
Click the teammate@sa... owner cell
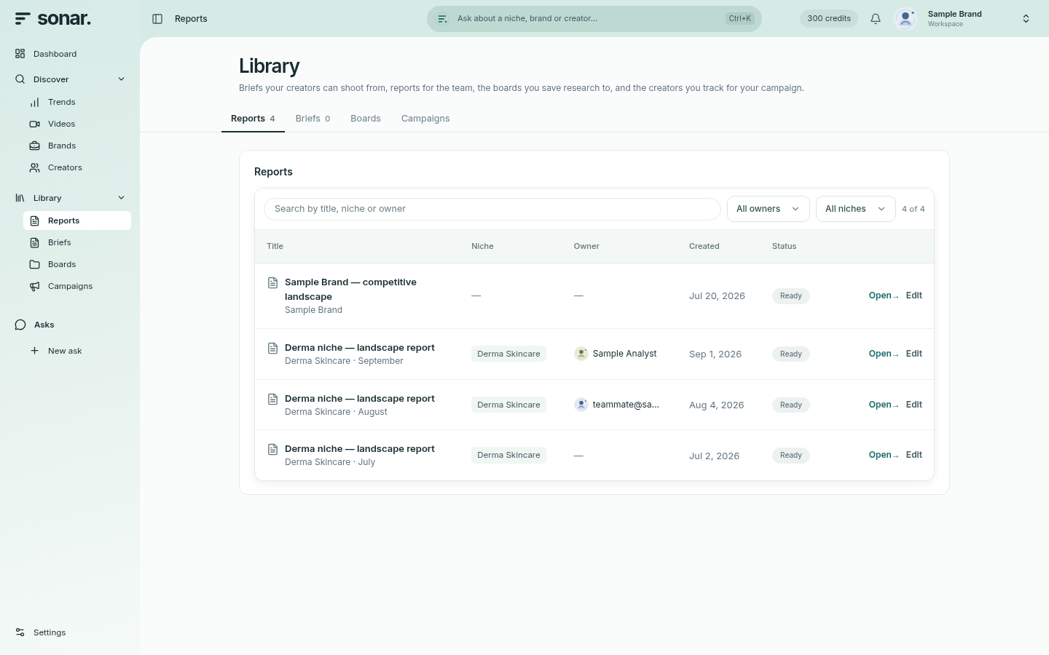point(616,405)
